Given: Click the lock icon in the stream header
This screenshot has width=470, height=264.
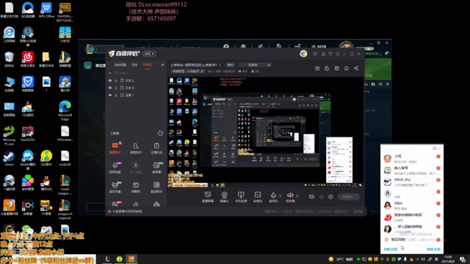Looking at the screenshot, I should pyautogui.click(x=327, y=68).
